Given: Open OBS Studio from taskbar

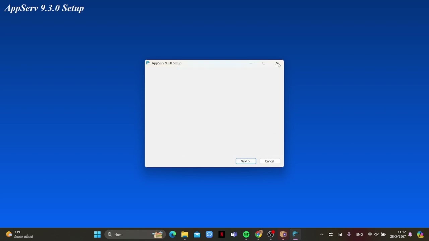Looking at the screenshot, I should (271, 234).
